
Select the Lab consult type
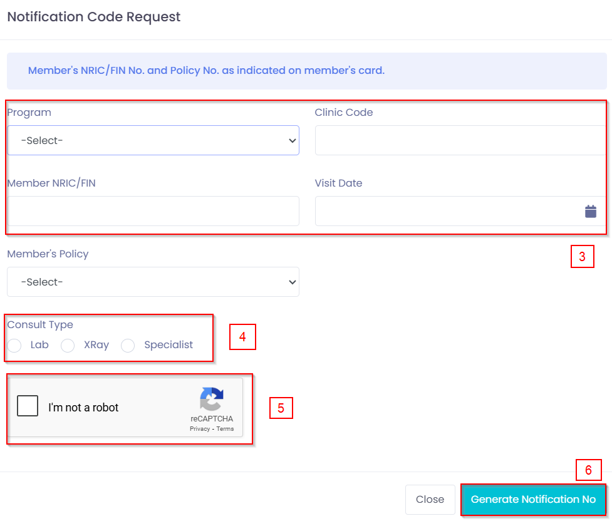tap(14, 345)
